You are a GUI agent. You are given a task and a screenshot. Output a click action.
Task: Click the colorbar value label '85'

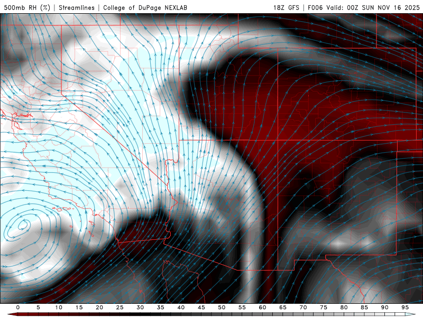(364, 307)
